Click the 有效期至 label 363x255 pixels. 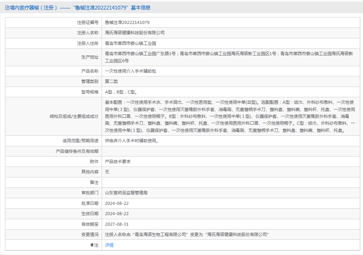[90, 224]
